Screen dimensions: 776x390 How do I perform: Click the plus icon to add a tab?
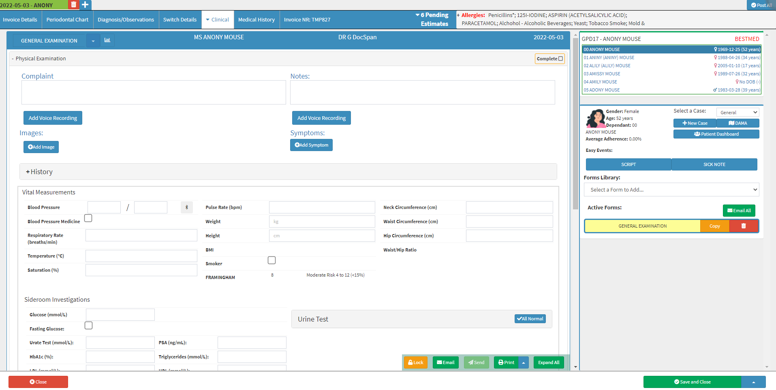[x=85, y=4]
